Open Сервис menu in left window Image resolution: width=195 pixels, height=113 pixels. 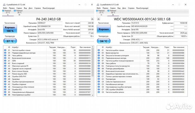pyautogui.click(x=19, y=8)
